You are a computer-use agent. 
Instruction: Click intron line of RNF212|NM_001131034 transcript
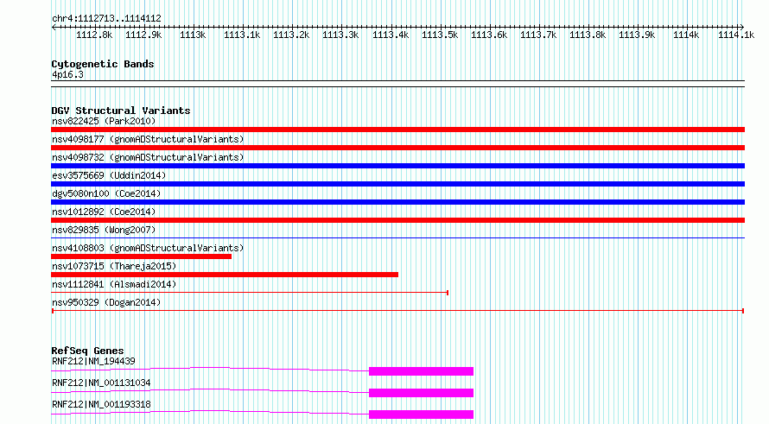click(210, 390)
